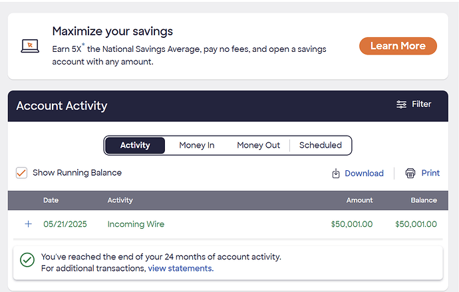The image size is (459, 292).
Task: Expand the Incoming Wire transaction plus icon
Action: [29, 224]
